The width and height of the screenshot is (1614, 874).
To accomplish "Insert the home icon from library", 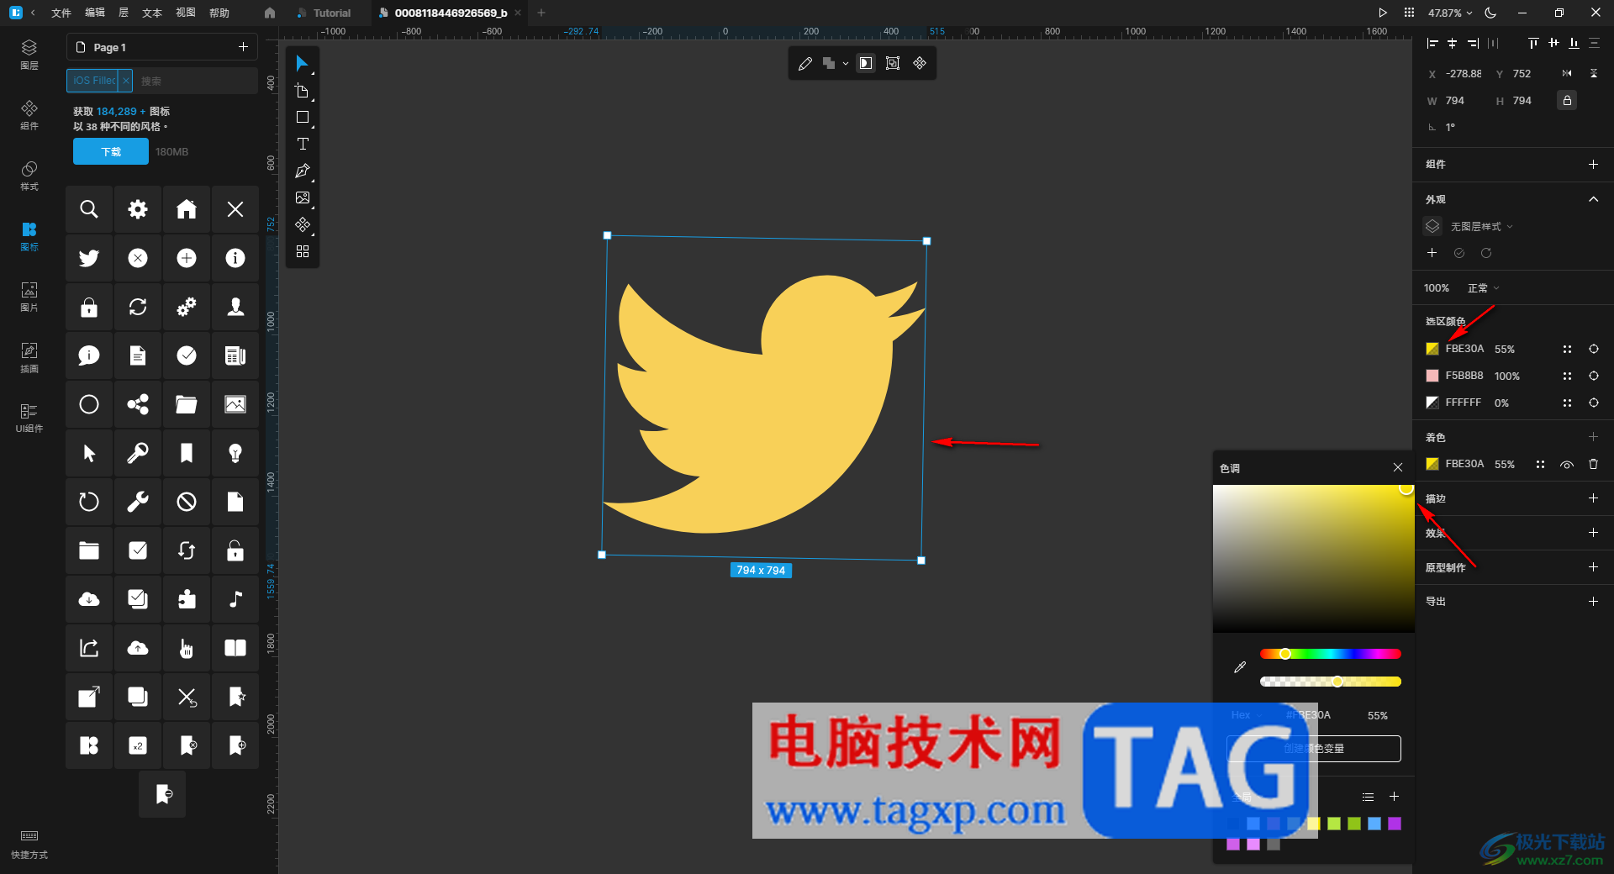I will click(x=187, y=209).
